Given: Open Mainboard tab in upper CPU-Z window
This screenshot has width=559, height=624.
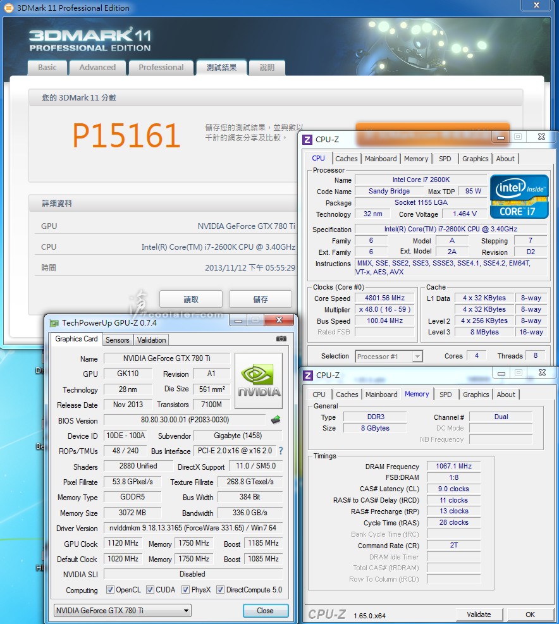Looking at the screenshot, I should [381, 159].
